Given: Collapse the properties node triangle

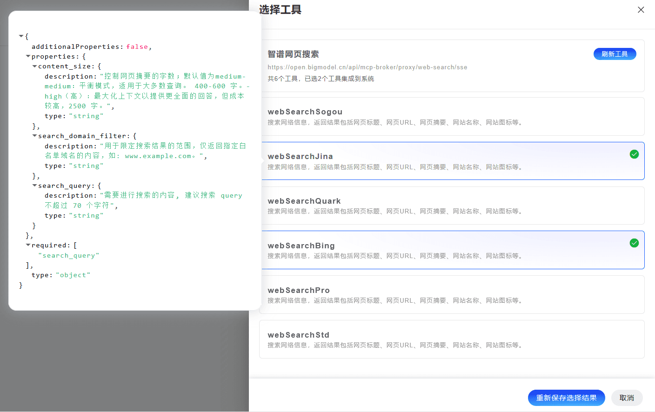Looking at the screenshot, I should pyautogui.click(x=28, y=56).
